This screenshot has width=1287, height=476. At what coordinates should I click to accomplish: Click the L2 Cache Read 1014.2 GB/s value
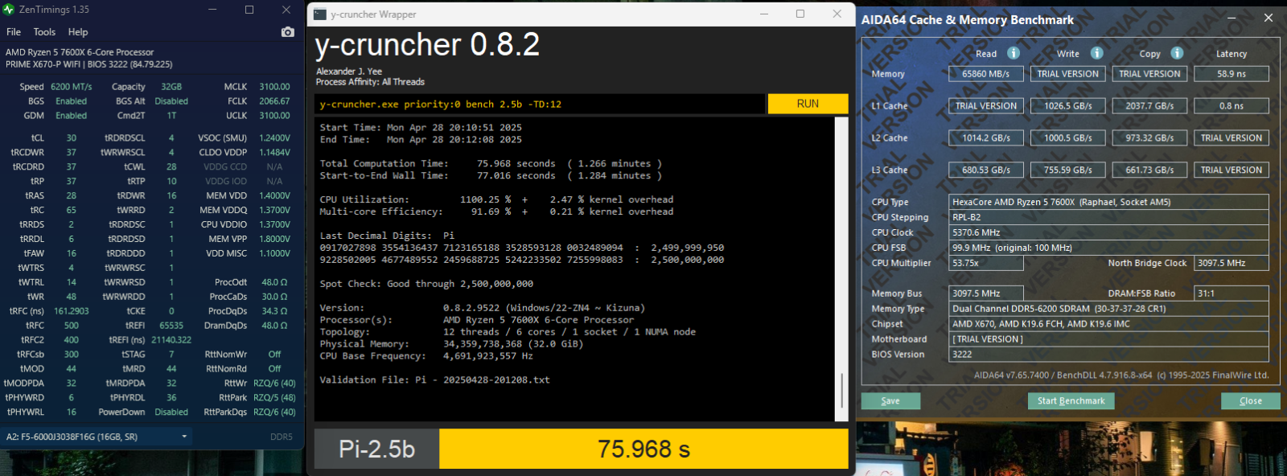[x=985, y=138]
